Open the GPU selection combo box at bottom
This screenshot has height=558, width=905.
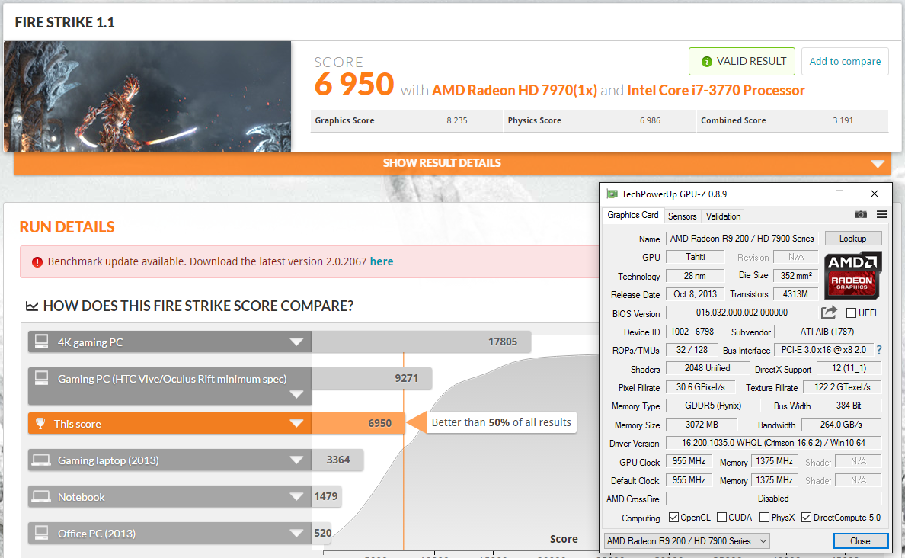tap(687, 541)
